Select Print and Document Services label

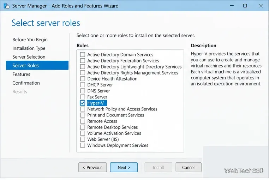(116, 115)
